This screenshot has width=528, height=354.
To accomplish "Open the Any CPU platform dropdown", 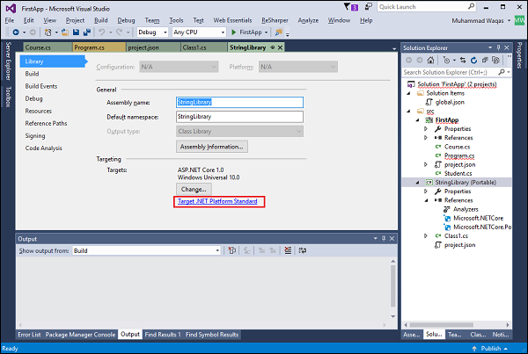I will point(223,33).
